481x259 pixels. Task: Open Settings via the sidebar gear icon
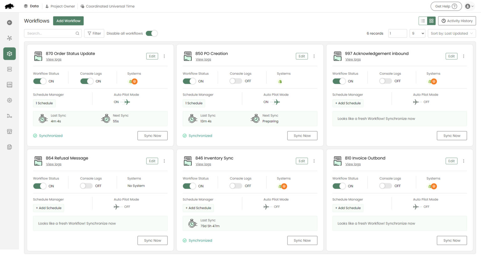click(x=9, y=100)
